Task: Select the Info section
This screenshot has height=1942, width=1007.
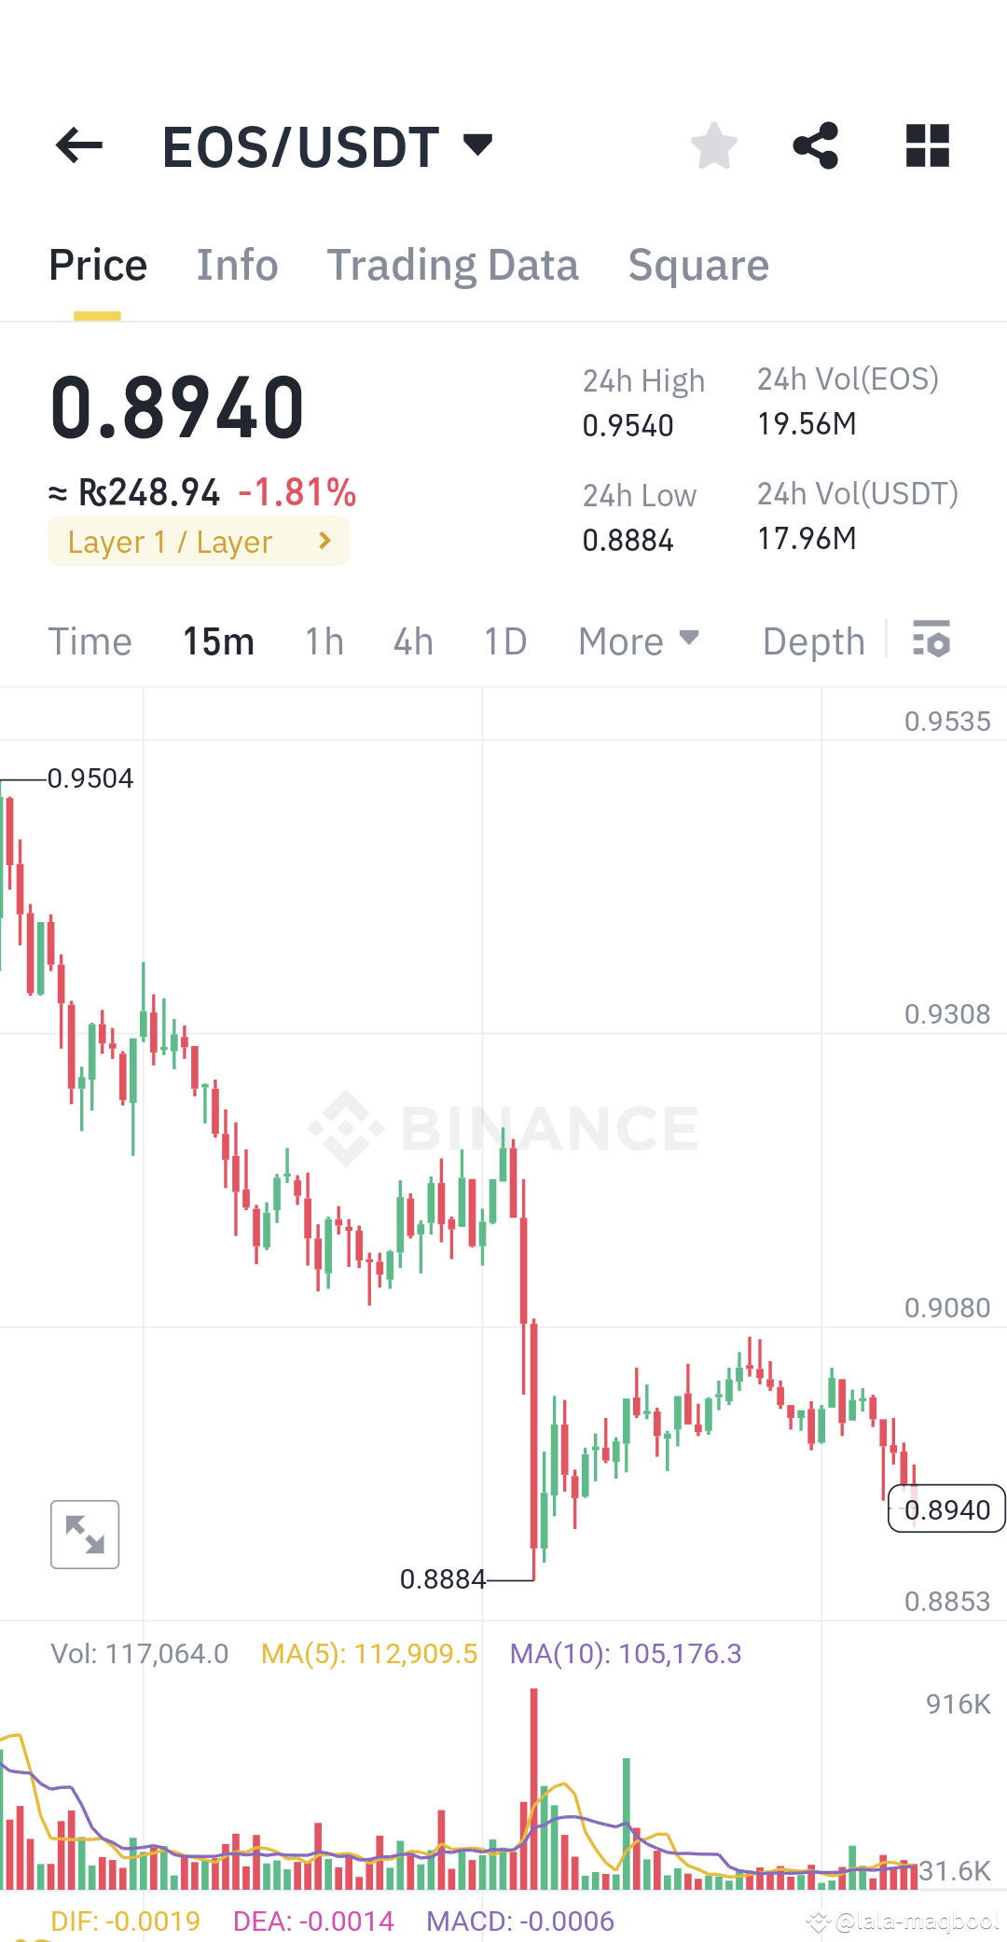Action: click(237, 265)
